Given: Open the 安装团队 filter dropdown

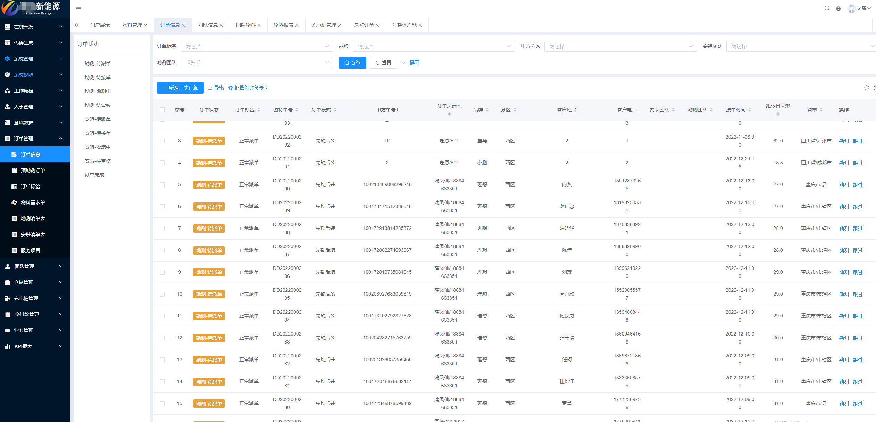Looking at the screenshot, I should pos(801,46).
